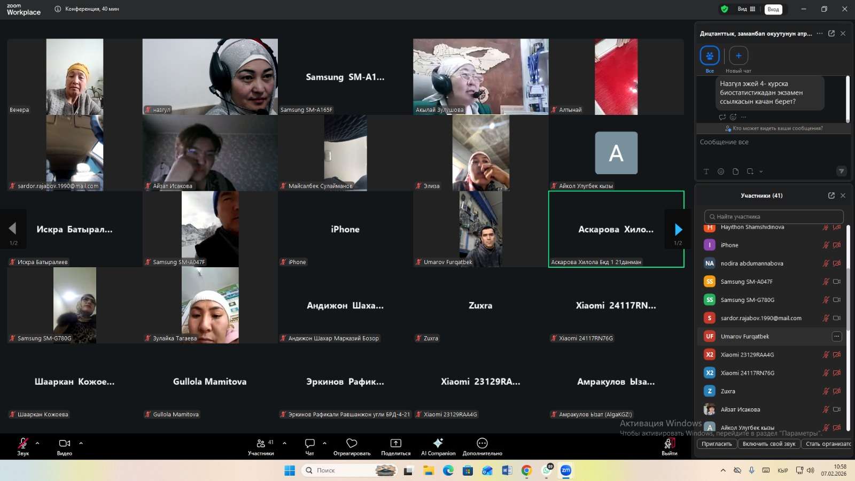The height and width of the screenshot is (481, 855).
Task: Toggle camera with the Видео button
Action: 64,444
